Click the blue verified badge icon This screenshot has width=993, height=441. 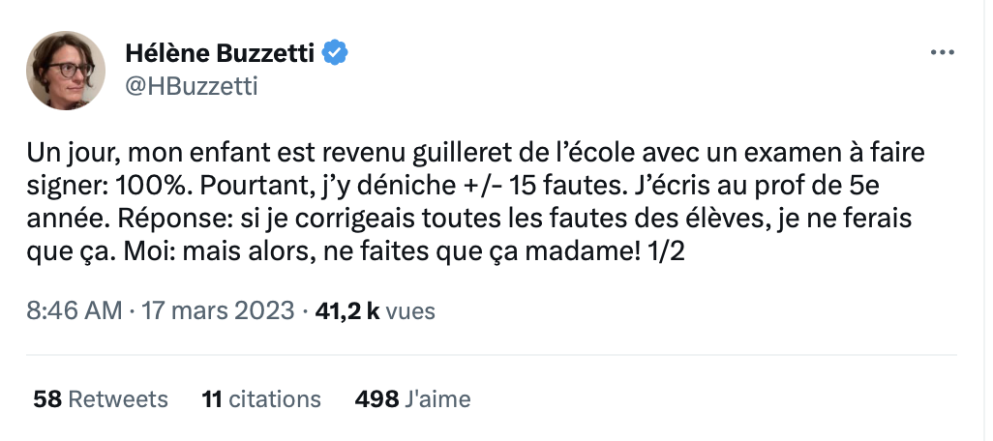click(335, 53)
